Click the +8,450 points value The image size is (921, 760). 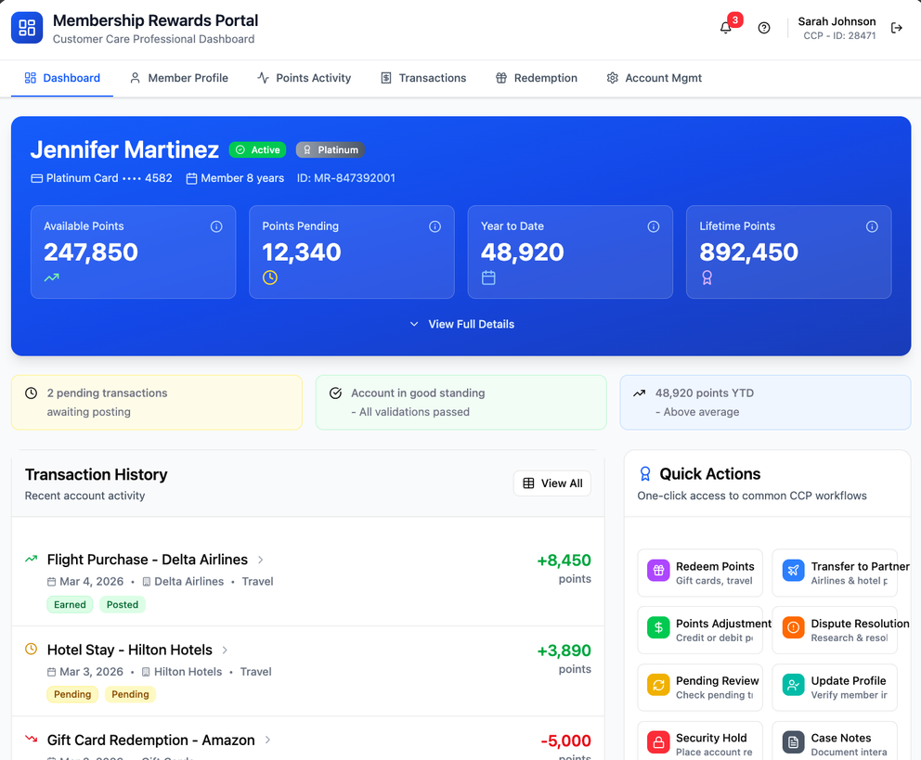(x=564, y=560)
